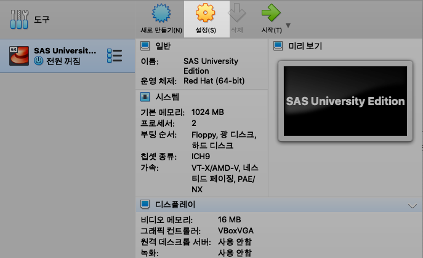Viewport: 423px width, 258px height.
Task: Click the Red Hat (64-bit) OS value
Action: (x=214, y=80)
